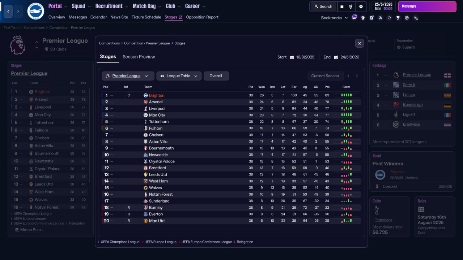Open the Overview sub-menu item
Screen dimensions: 463x260
[57, 17]
